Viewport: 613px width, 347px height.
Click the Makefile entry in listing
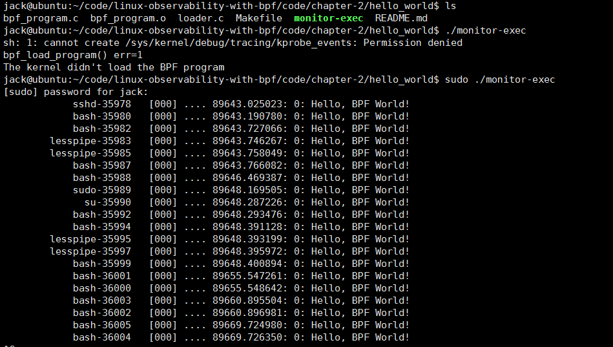pyautogui.click(x=259, y=18)
